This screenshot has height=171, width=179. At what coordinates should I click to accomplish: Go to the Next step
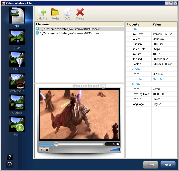coord(168,165)
